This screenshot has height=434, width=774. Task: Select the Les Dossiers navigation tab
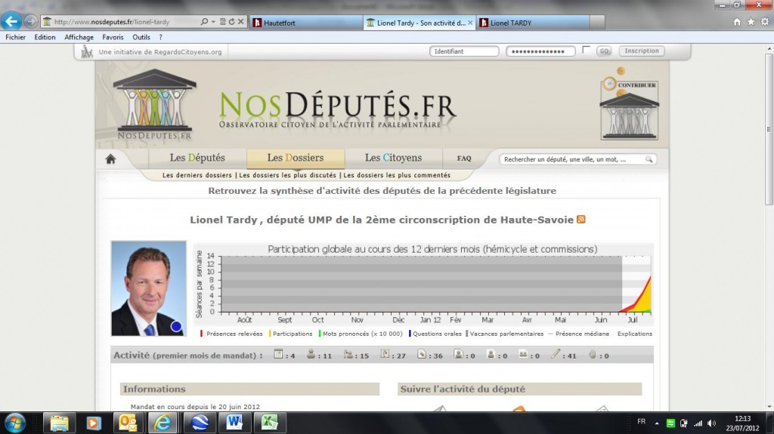tap(296, 158)
